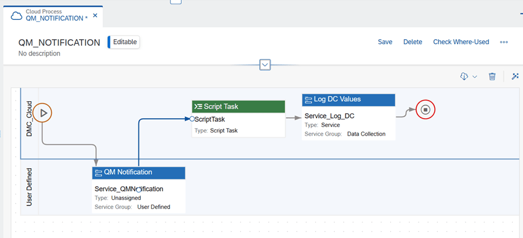The width and height of the screenshot is (523, 238).
Task: Open the cloud download dropdown arrow
Action: (x=475, y=77)
